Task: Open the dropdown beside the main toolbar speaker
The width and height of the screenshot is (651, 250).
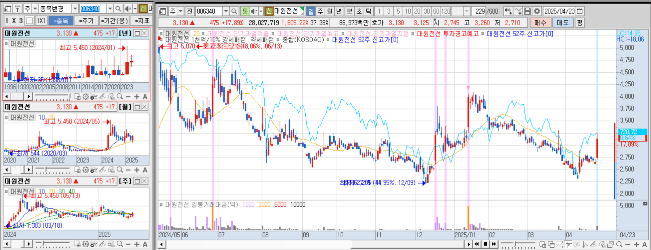Action: coord(261,11)
